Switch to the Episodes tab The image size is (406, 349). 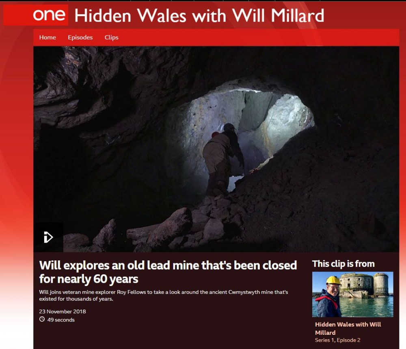point(80,37)
